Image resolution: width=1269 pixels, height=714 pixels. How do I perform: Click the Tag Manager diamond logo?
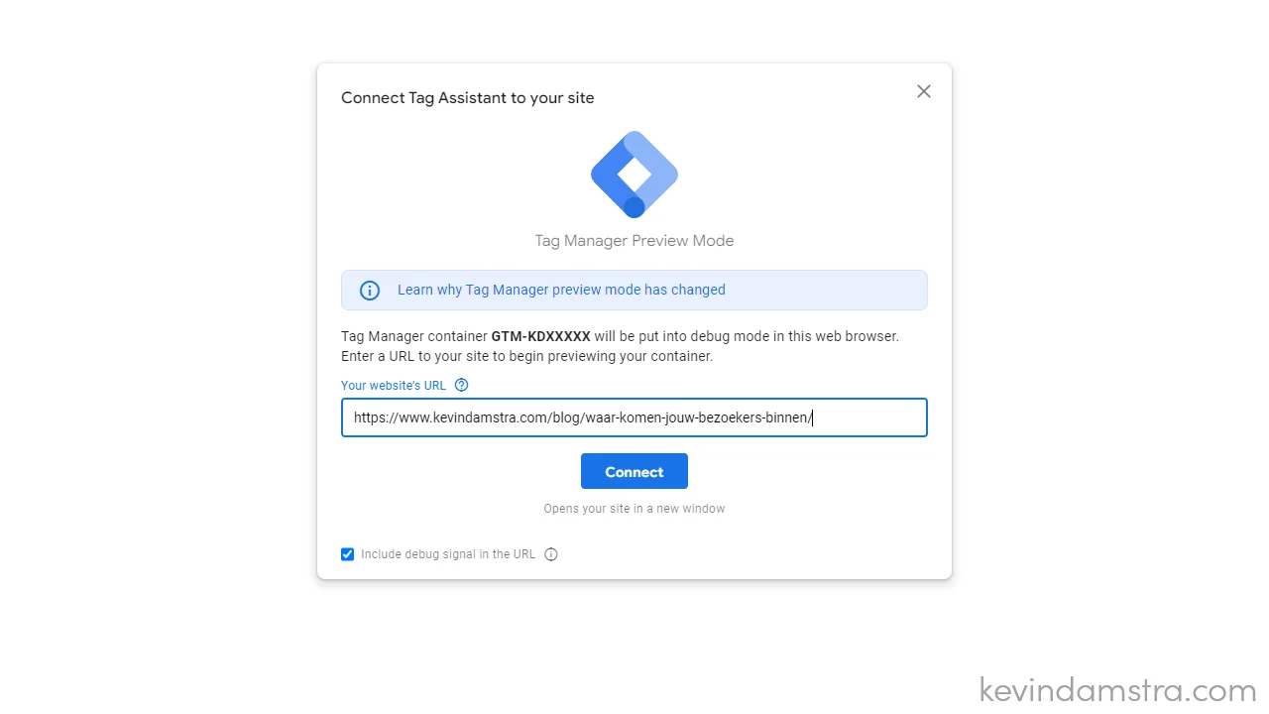pos(634,175)
